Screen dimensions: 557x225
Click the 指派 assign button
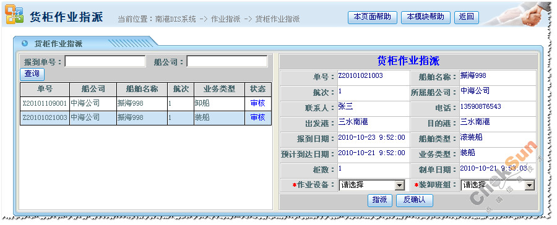[x=380, y=200]
